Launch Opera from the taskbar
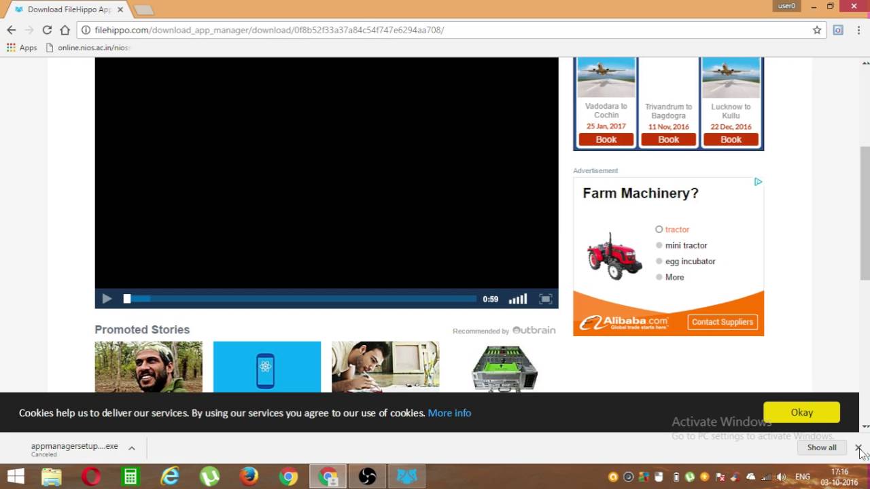870x489 pixels. point(91,476)
